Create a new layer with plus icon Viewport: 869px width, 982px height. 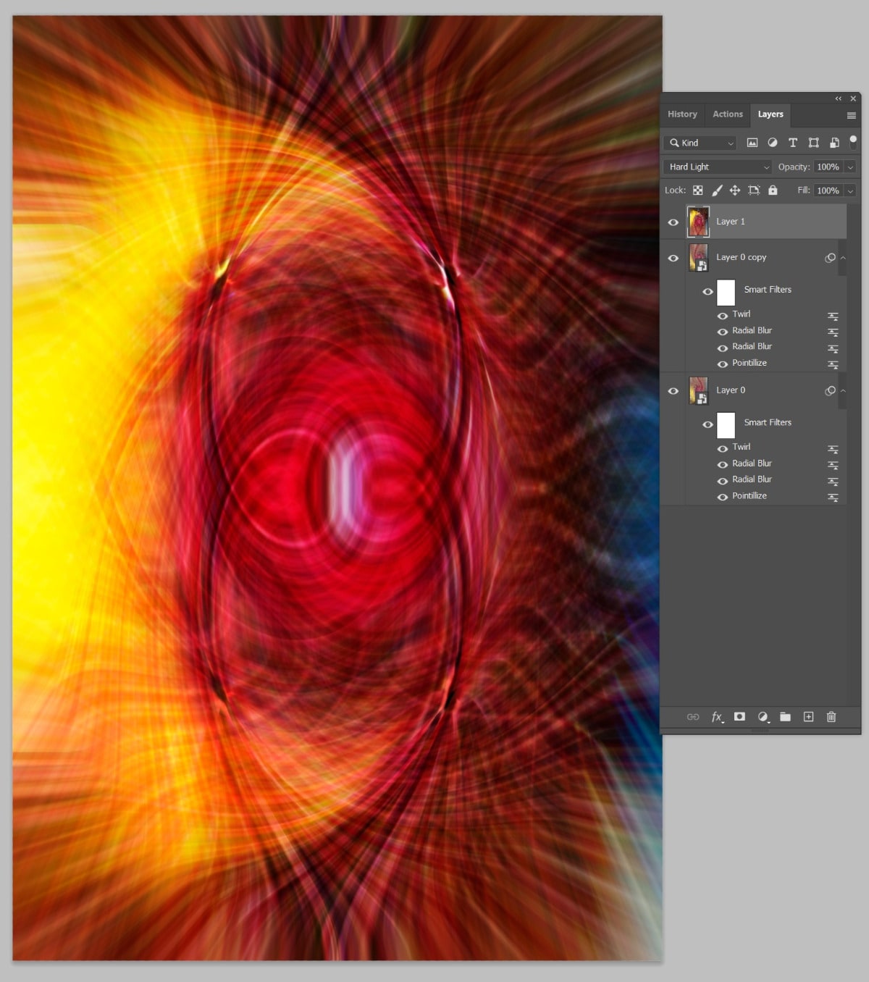(808, 717)
